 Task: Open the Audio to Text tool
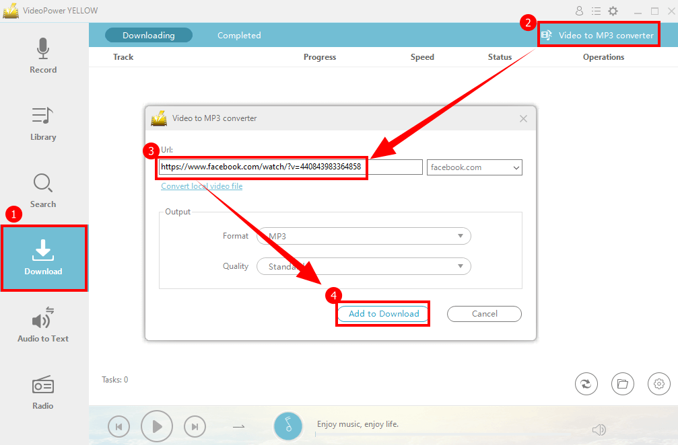(x=43, y=325)
